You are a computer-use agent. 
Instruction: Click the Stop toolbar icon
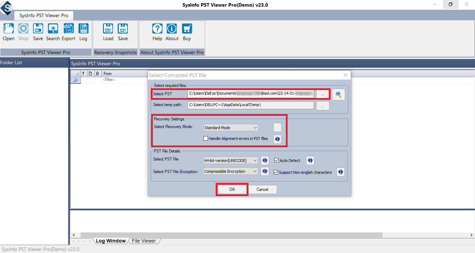(23, 32)
